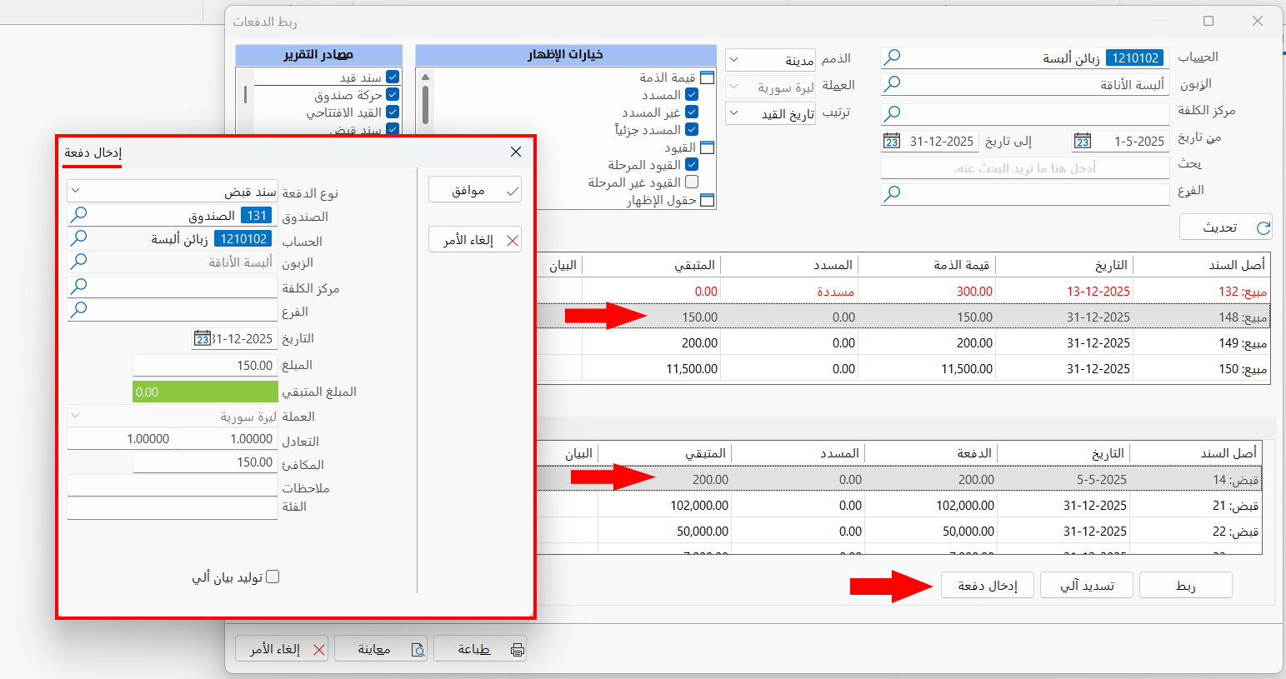
Task: Click the ربط button
Action: coord(1185,585)
